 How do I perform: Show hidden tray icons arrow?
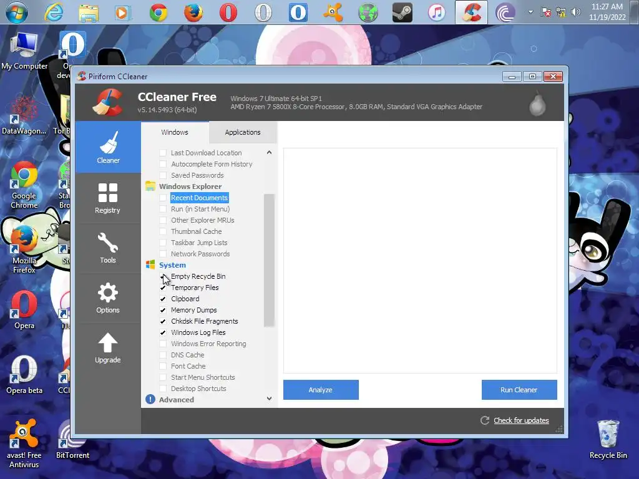[x=530, y=12]
